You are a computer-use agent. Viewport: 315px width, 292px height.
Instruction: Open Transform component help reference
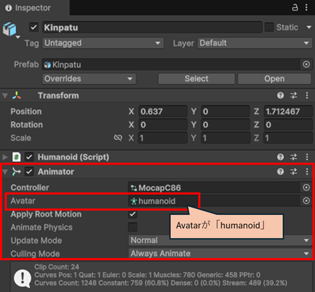(280, 96)
